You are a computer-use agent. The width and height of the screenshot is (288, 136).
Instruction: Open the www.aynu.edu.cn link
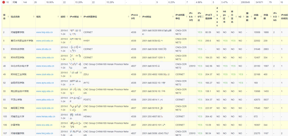click(45, 83)
